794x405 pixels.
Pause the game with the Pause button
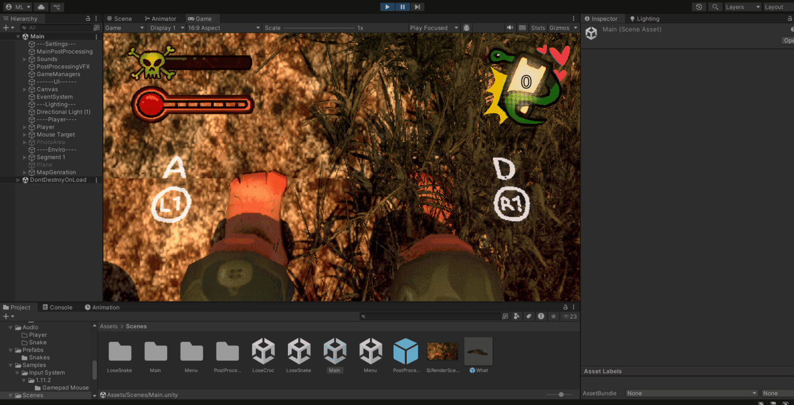point(402,7)
